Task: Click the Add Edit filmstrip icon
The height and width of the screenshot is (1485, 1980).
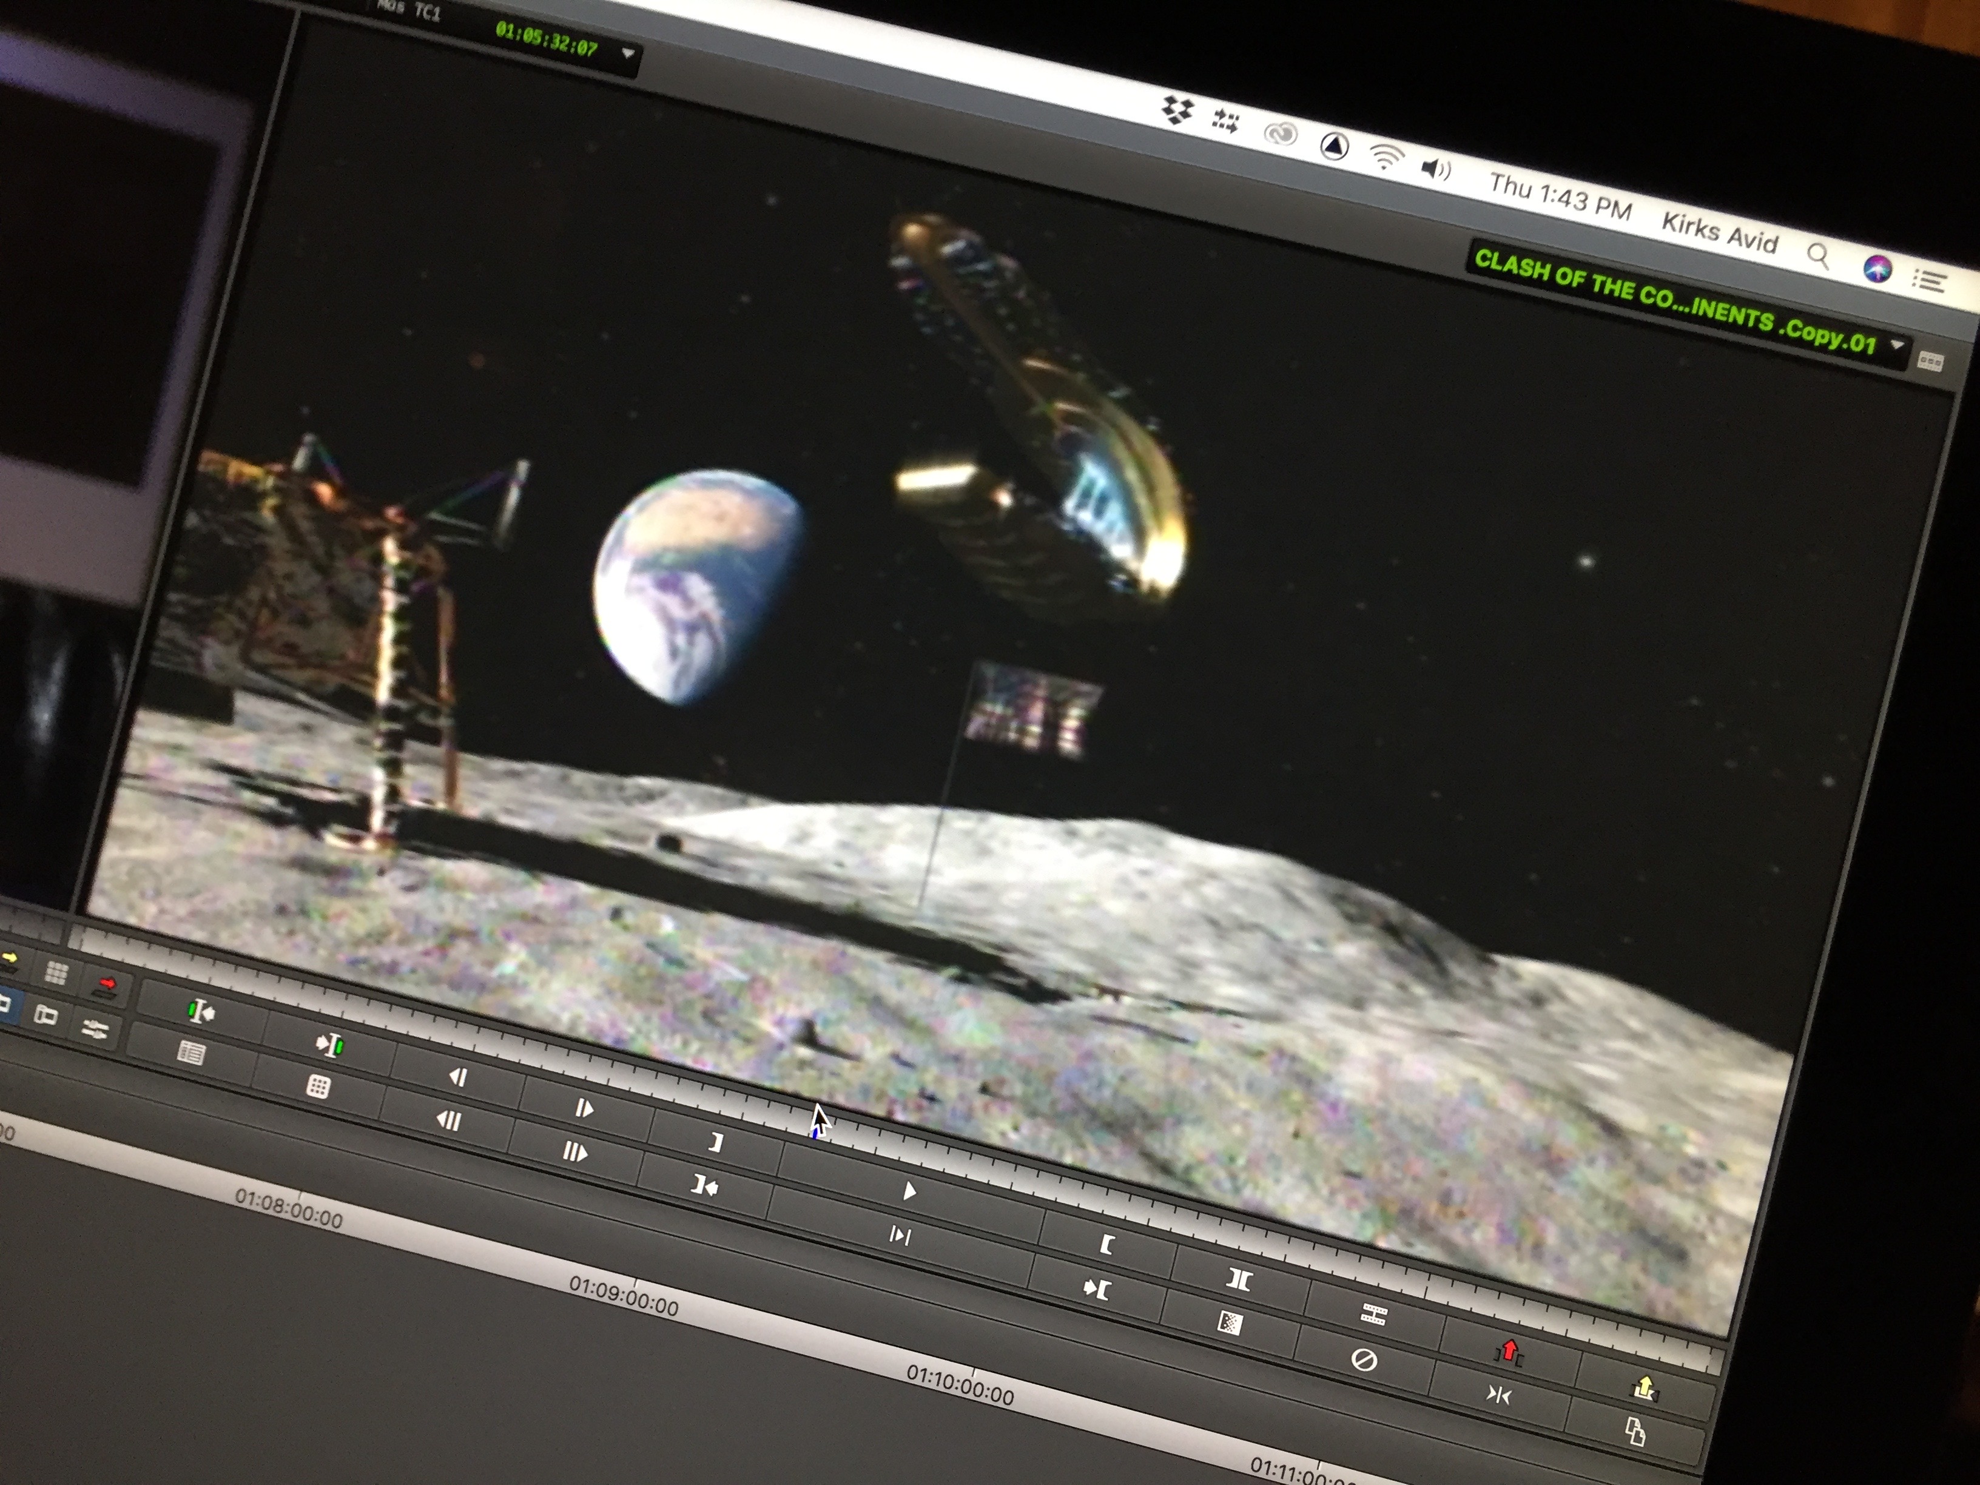Action: tap(1374, 1313)
